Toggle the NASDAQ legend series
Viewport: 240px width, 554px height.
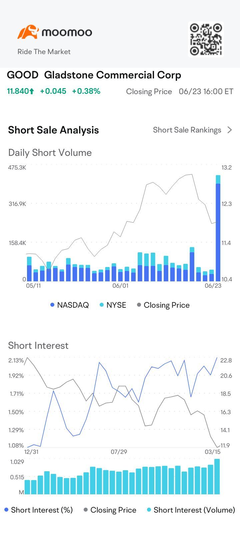(69, 305)
